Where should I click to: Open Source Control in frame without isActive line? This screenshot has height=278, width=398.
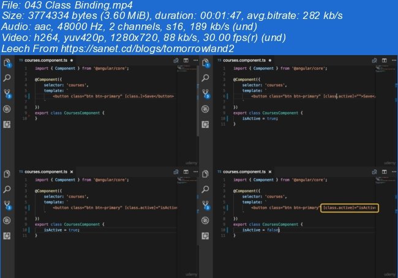click(7, 94)
